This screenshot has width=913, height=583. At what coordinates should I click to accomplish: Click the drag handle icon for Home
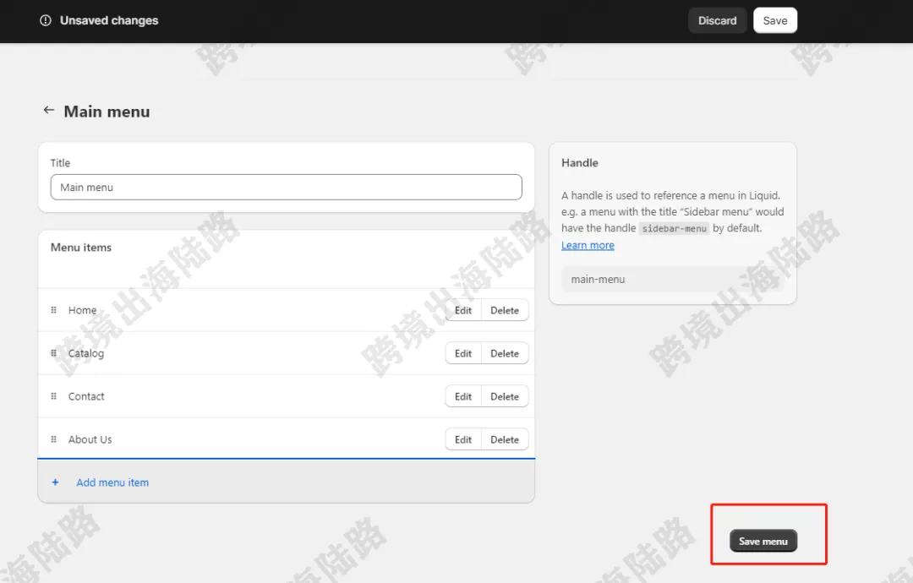coord(53,310)
